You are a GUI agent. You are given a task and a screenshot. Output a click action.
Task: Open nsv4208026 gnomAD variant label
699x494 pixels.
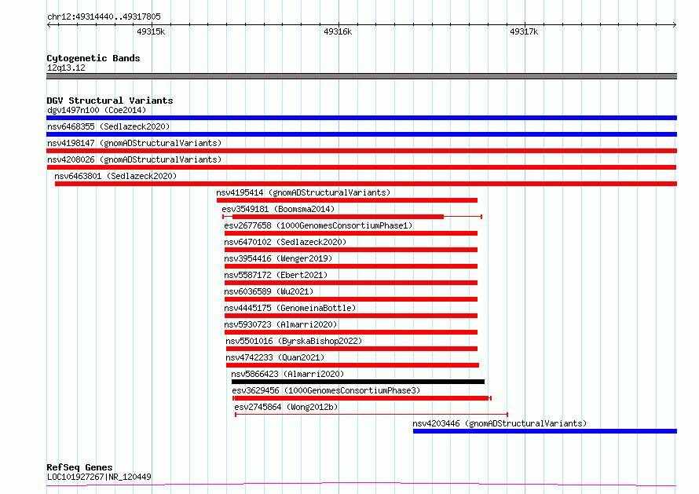134,159
